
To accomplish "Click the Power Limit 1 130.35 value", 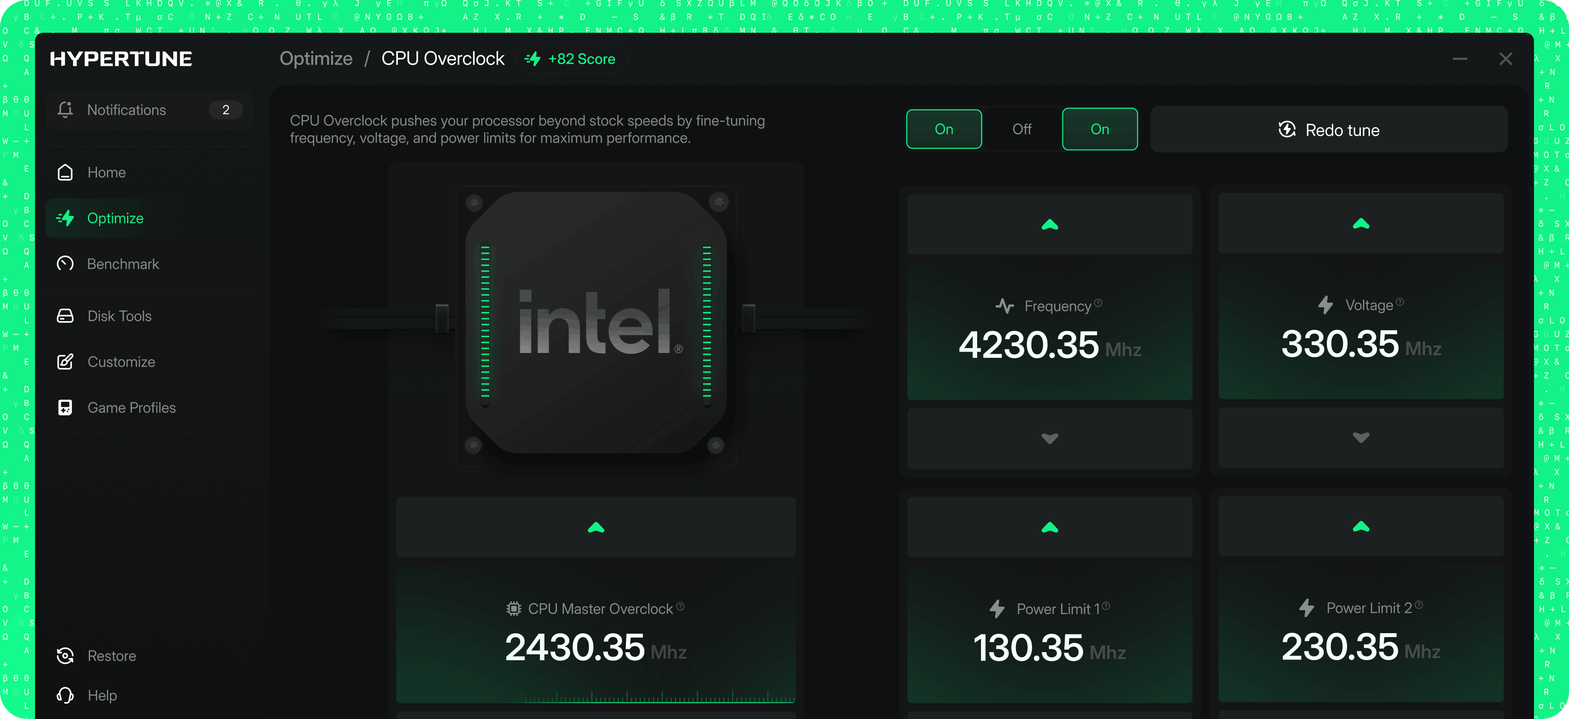I will pyautogui.click(x=1028, y=648).
